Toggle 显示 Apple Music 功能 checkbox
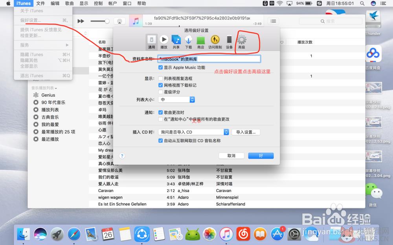This screenshot has width=393, height=245. (160, 67)
